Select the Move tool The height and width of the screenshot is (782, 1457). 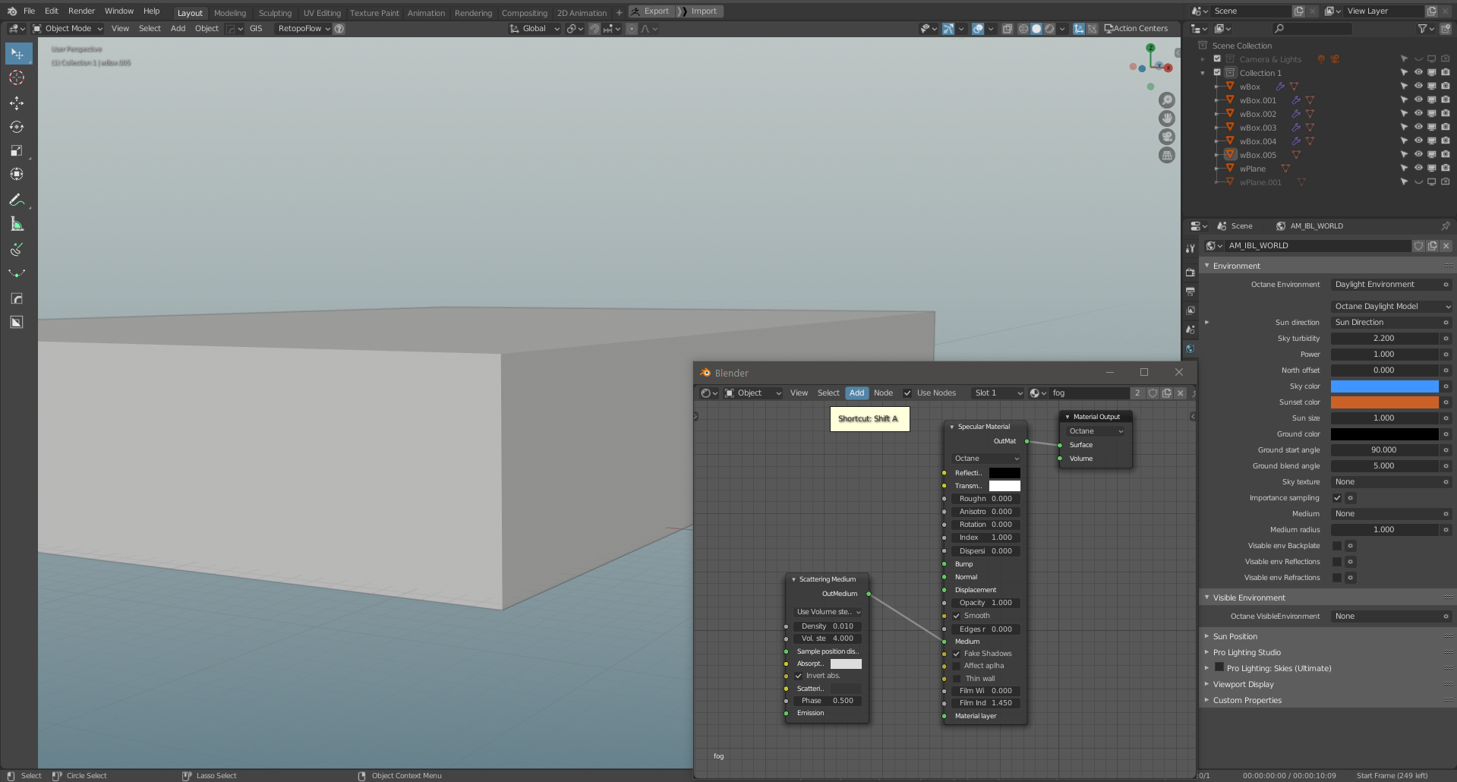click(x=17, y=102)
